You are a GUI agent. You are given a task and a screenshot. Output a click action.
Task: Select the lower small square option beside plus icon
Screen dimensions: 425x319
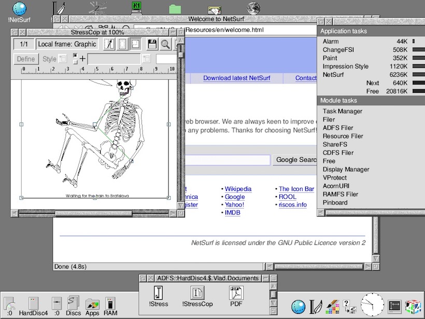point(75,62)
